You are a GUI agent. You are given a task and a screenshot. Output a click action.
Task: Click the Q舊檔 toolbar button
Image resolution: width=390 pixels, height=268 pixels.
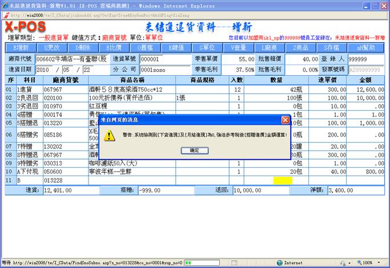[x=145, y=47]
